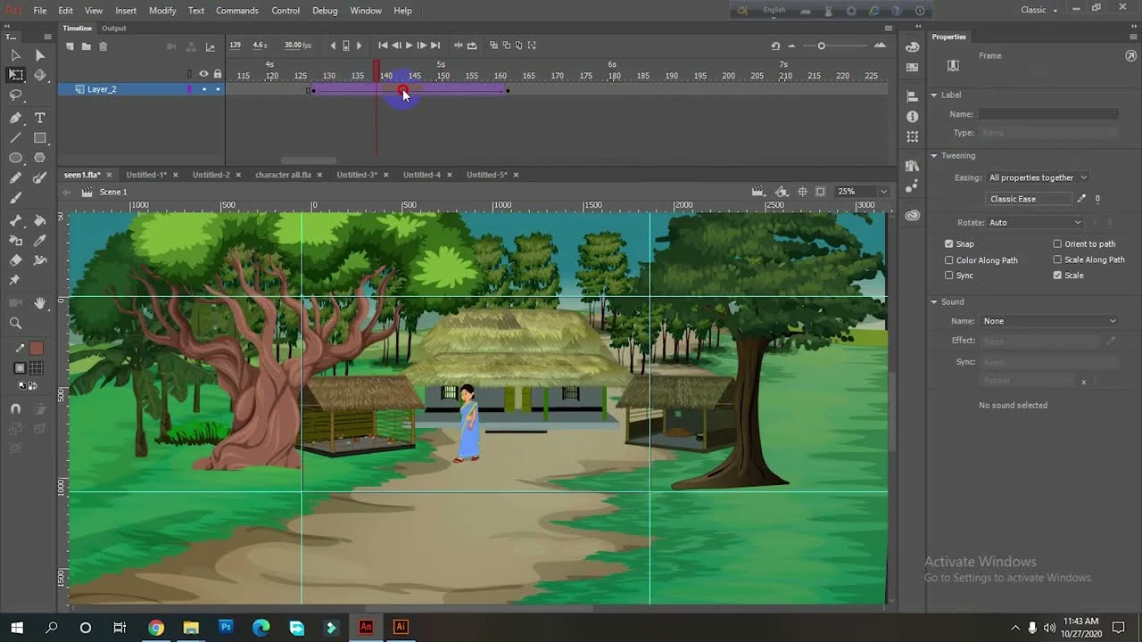The image size is (1142, 642).
Task: Select the Ink Bottle tool
Action: tap(16, 241)
